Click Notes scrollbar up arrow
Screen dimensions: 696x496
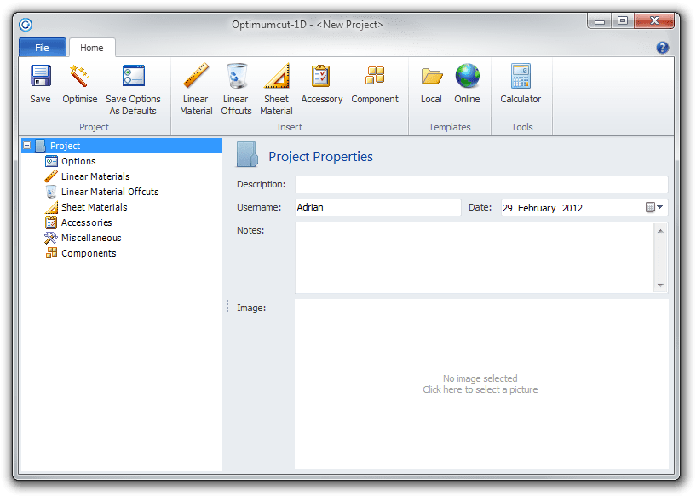(660, 231)
